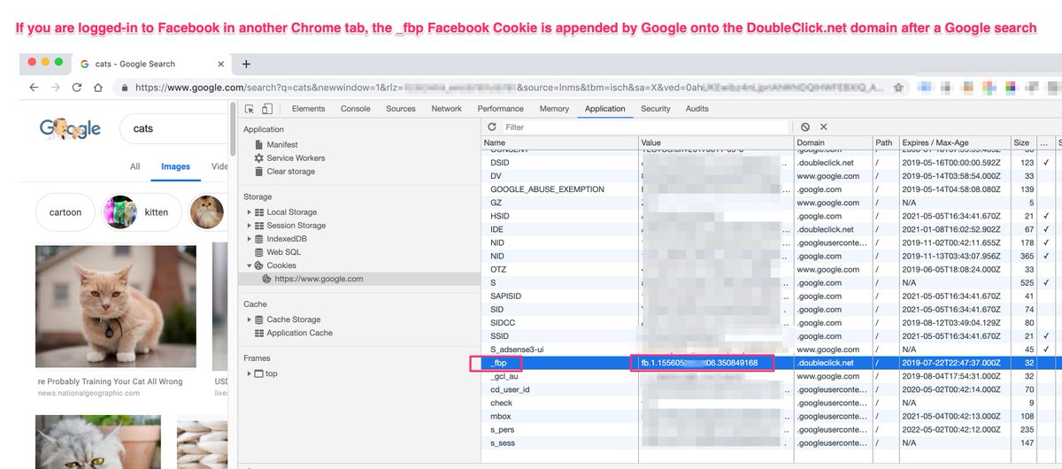Collapse the Cookies tree arrow
This screenshot has width=1062, height=469.
point(249,265)
